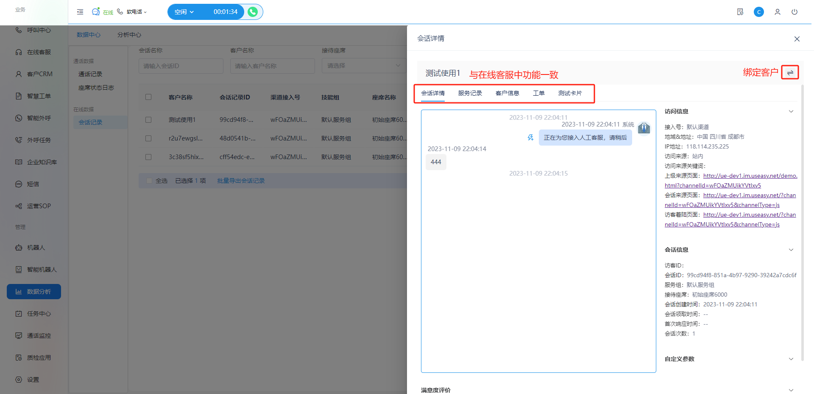Collapse the 访问信息 section
Viewport: 814px width, 394px height.
tap(791, 111)
